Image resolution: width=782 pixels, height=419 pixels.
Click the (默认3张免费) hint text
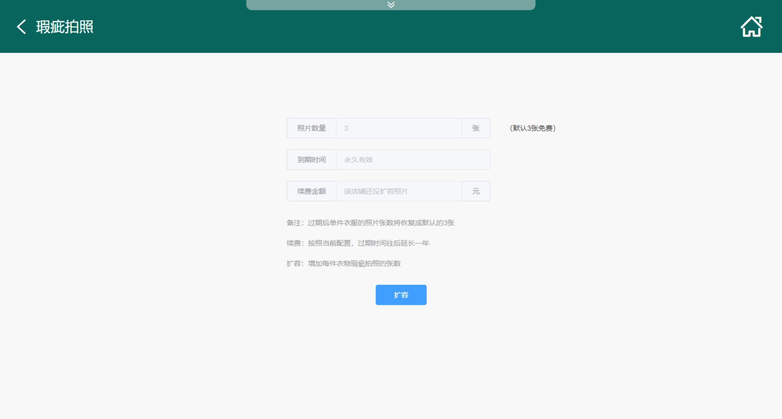(x=532, y=128)
